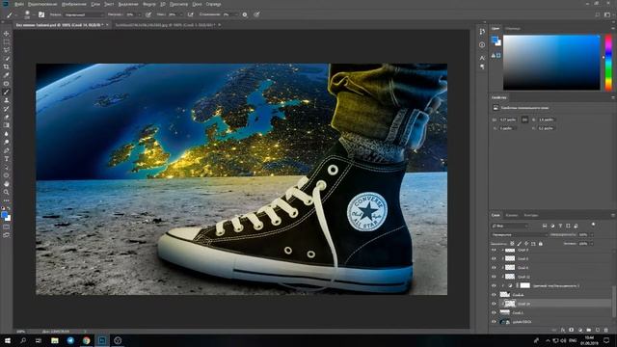This screenshot has height=347, width=617.
Task: Click the hue slider strip in Color panel
Action: click(x=608, y=63)
